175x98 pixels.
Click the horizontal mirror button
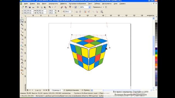(77, 12)
